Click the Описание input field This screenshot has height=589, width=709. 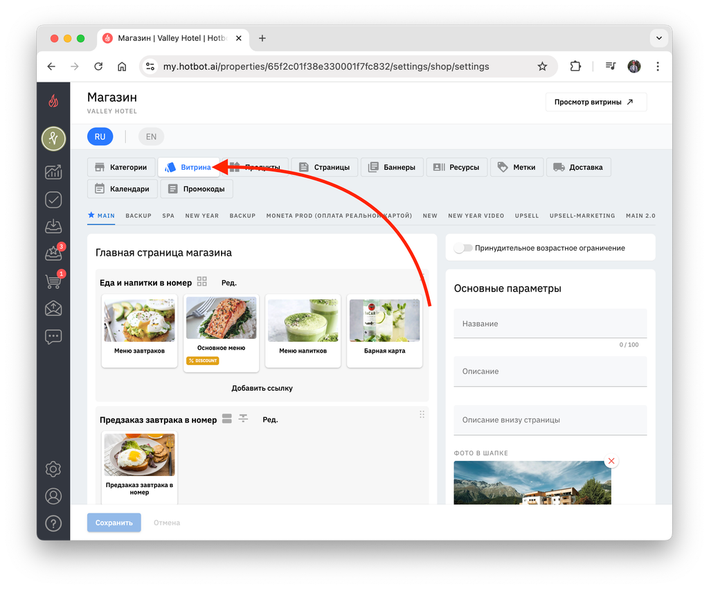tap(550, 371)
